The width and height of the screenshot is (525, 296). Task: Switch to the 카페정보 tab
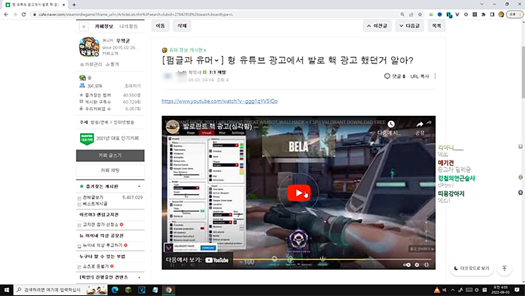[104, 26]
